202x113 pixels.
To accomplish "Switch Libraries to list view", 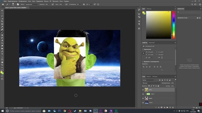I will 200,18.
